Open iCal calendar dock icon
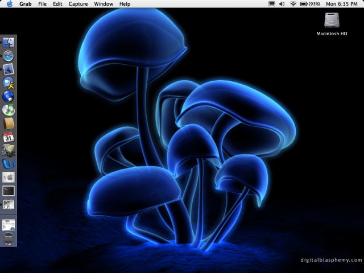Image resolution: width=364 pixels, height=273 pixels. coord(9,137)
